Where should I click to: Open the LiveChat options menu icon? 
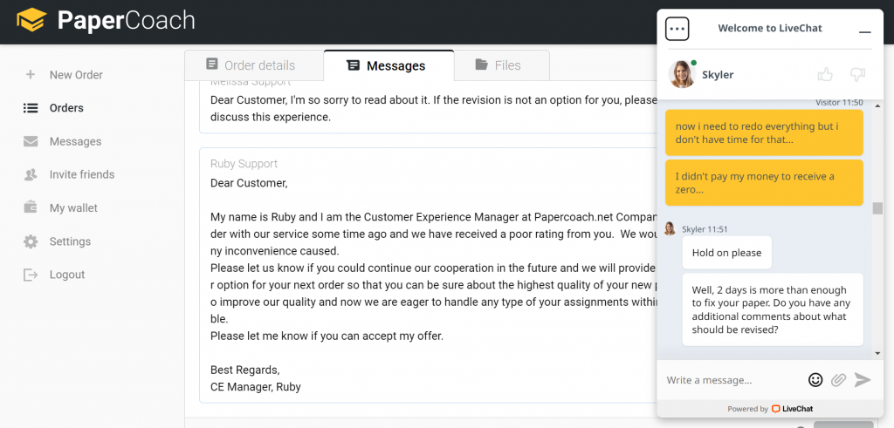tap(677, 29)
